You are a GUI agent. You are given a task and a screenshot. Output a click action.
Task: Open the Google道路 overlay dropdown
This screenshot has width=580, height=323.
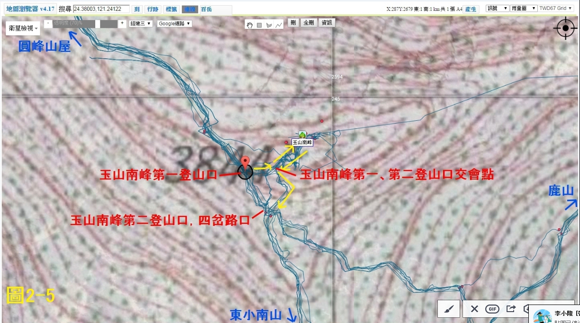pyautogui.click(x=174, y=23)
